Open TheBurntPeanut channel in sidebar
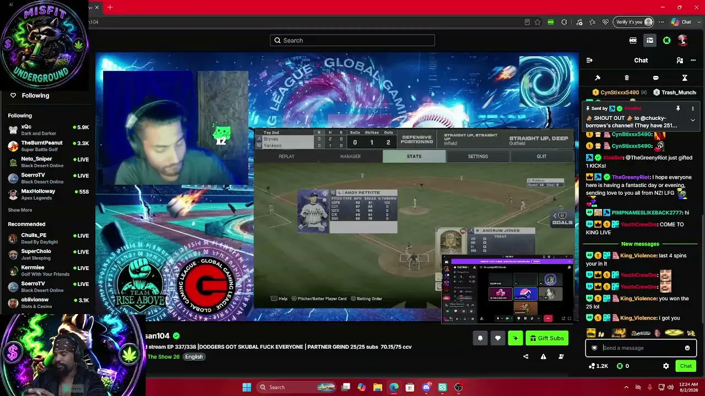Image resolution: width=705 pixels, height=396 pixels. [48, 146]
